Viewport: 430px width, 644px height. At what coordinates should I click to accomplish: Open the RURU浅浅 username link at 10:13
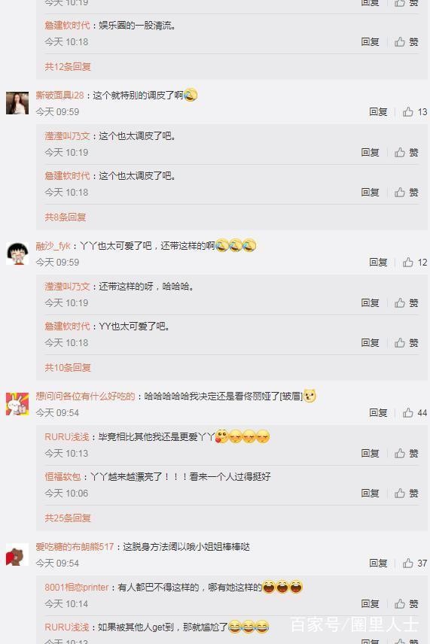tap(67, 437)
